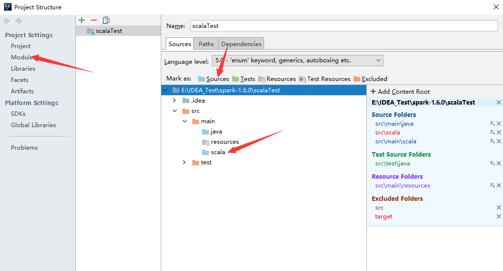This screenshot has height=271, width=503.
Task: Mark selected folder as Test Resources
Action: pos(325,79)
